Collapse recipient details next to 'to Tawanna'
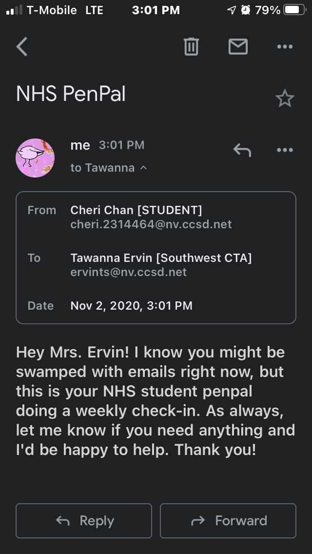The width and height of the screenshot is (312, 554). point(143,168)
